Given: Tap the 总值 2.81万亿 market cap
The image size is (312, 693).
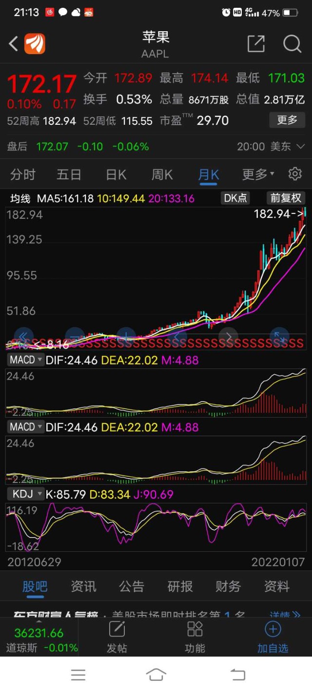Looking at the screenshot, I should point(284,99).
